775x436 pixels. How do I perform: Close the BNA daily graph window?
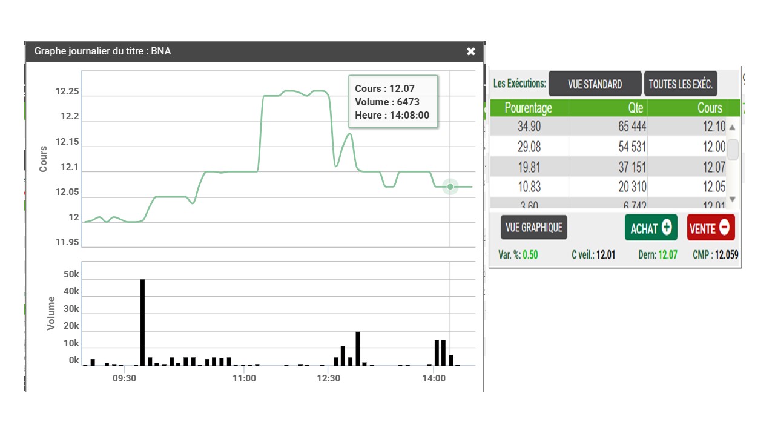[471, 51]
